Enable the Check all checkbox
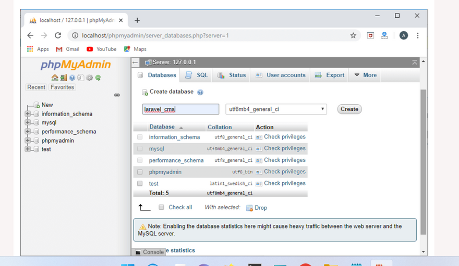The height and width of the screenshot is (266, 459). 161,207
